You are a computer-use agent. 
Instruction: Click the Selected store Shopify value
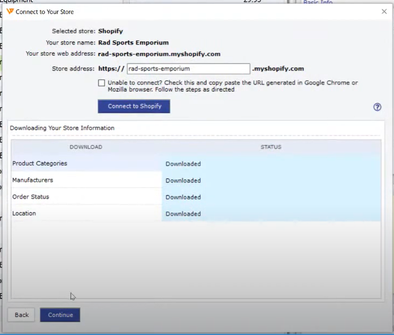coord(110,31)
